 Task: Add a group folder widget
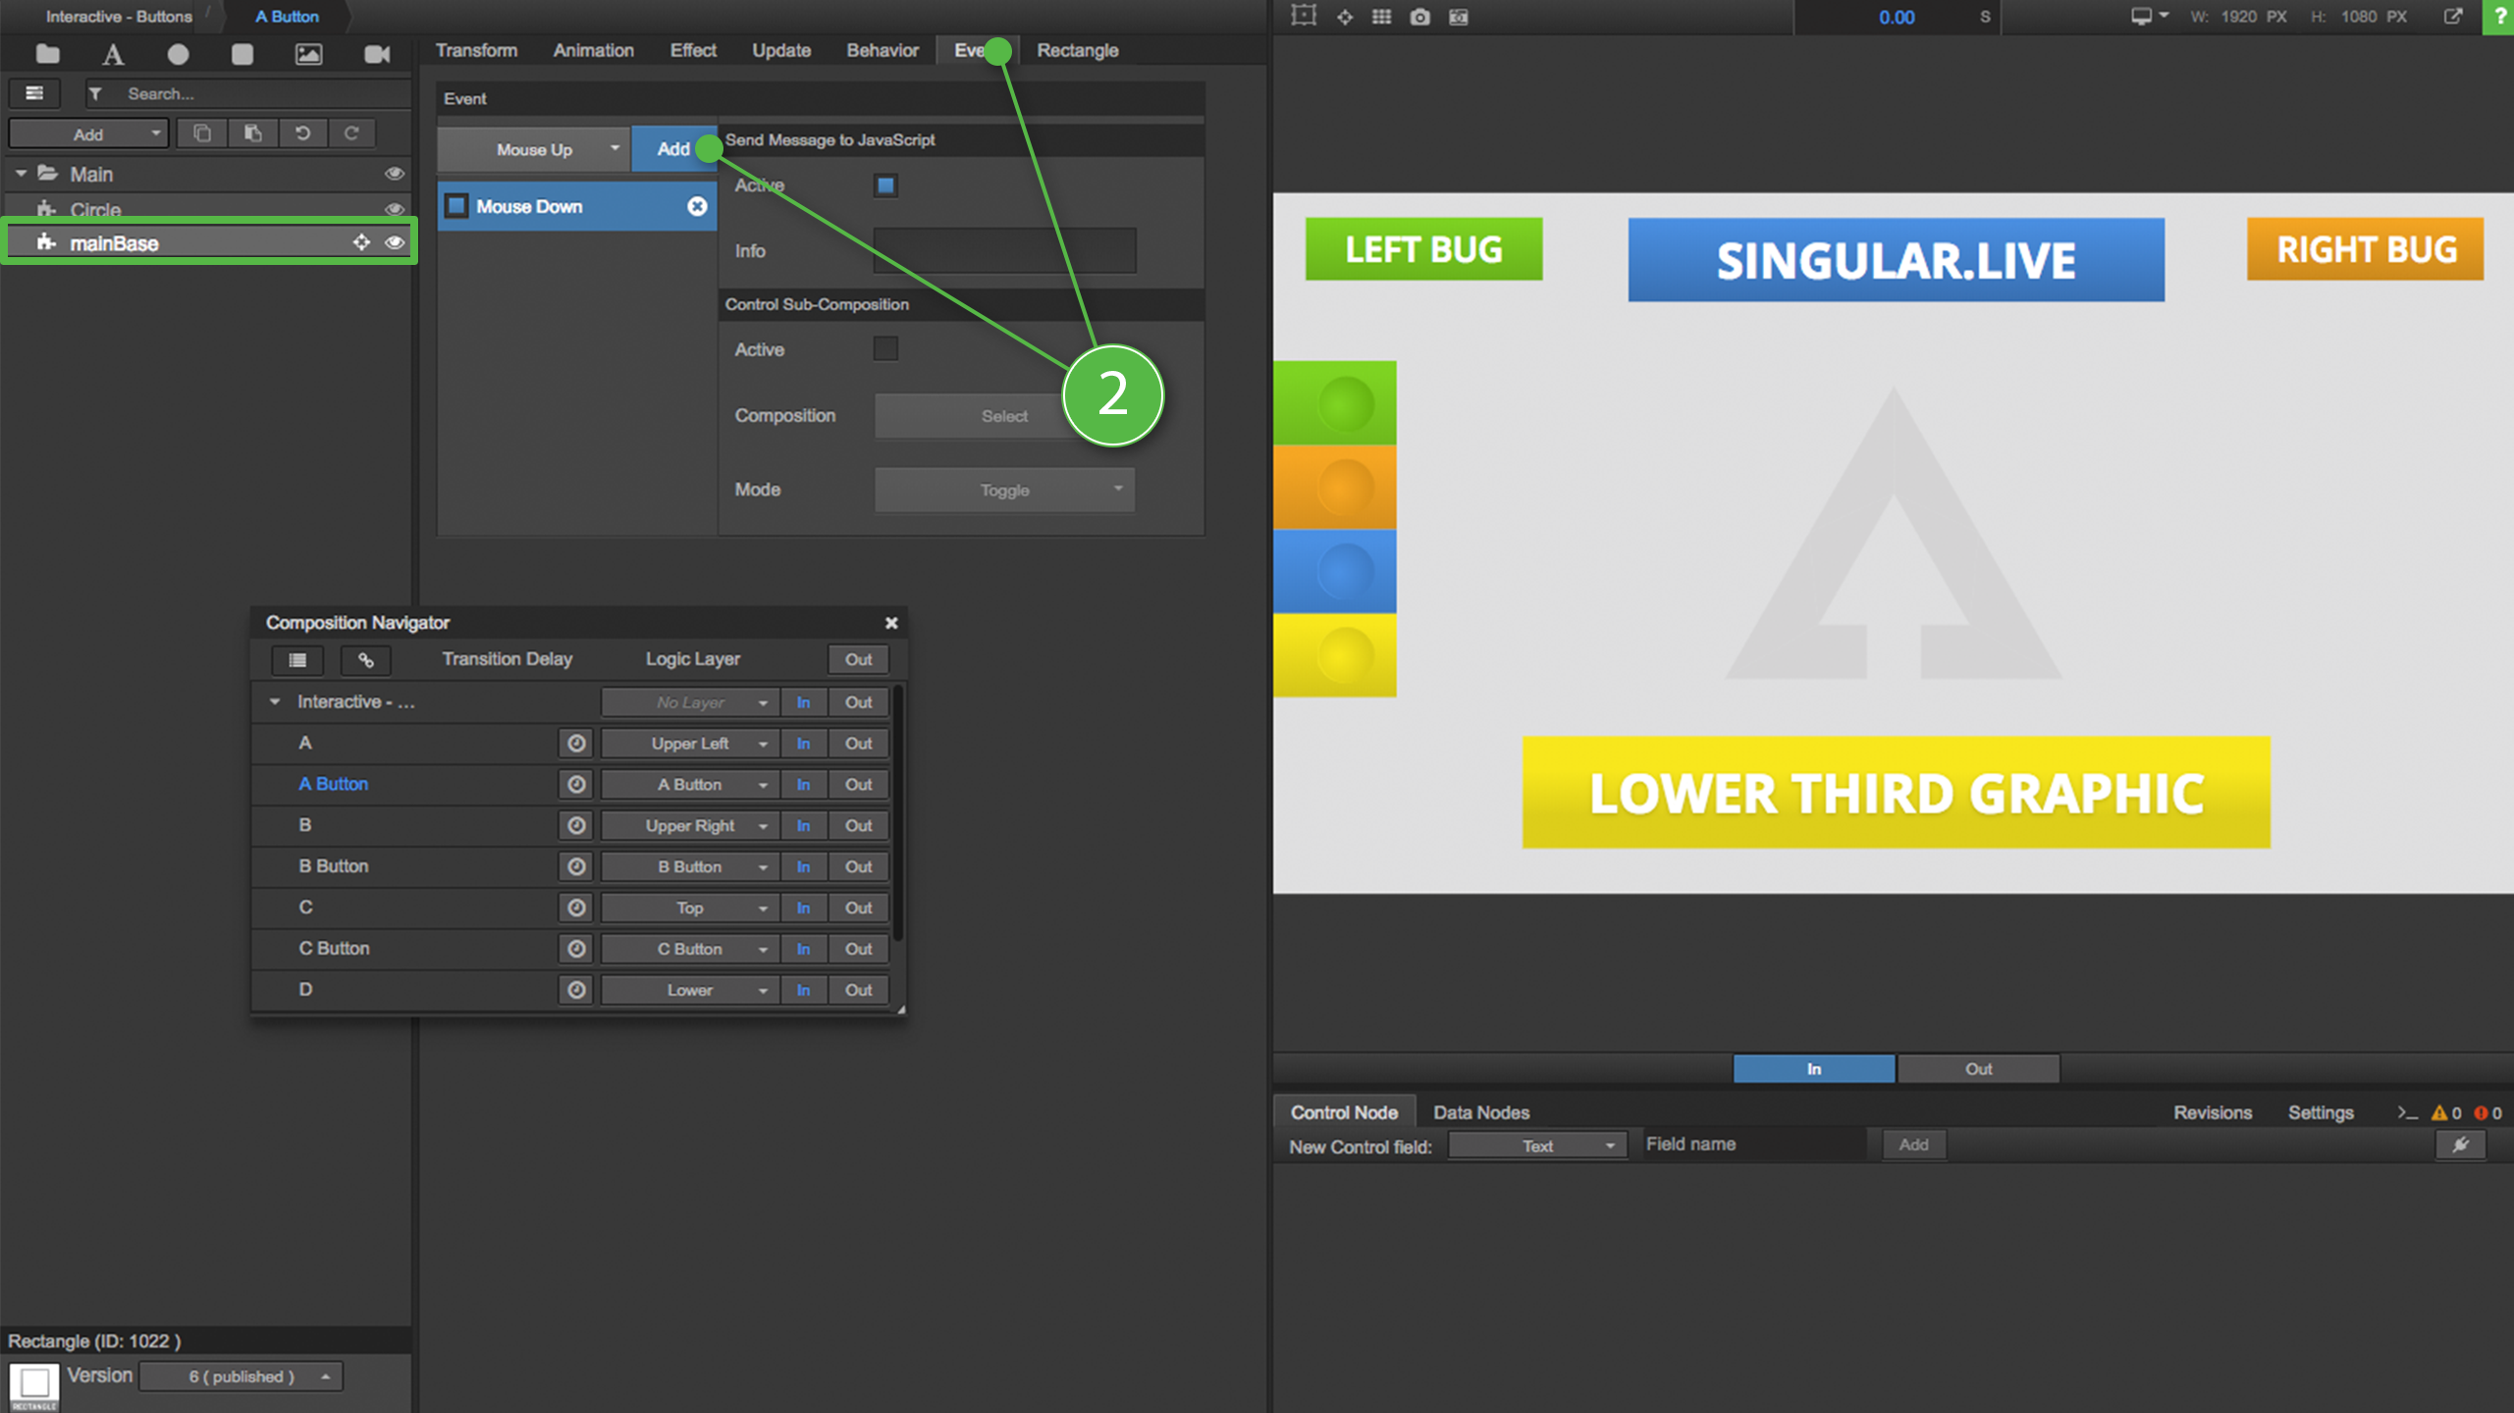pyautogui.click(x=47, y=54)
